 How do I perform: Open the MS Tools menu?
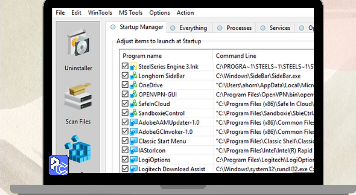(130, 13)
